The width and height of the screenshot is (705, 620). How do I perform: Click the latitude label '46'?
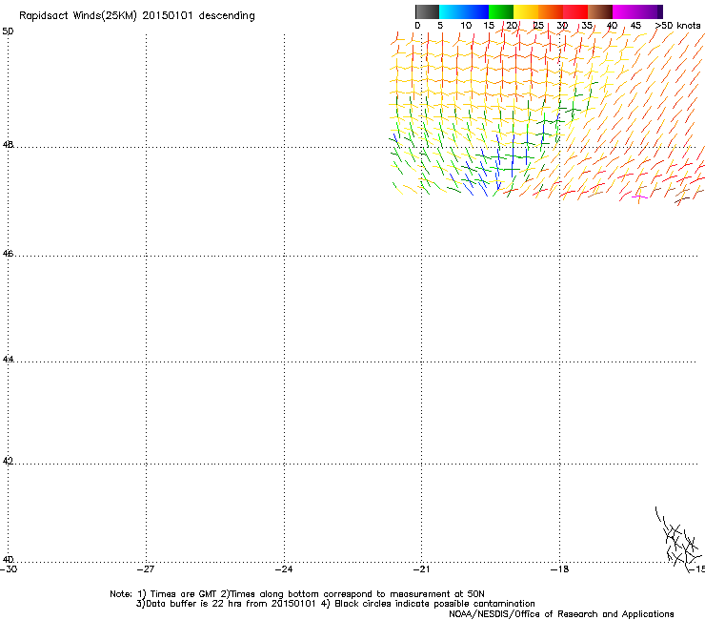point(8,254)
